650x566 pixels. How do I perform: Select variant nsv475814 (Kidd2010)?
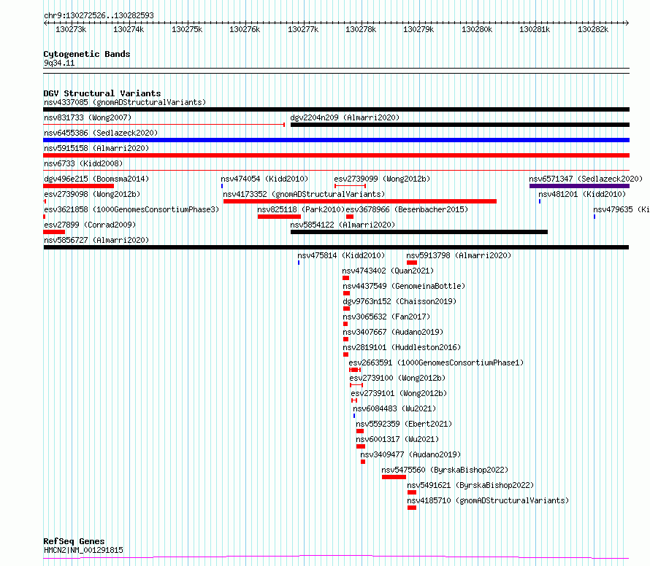pyautogui.click(x=341, y=255)
